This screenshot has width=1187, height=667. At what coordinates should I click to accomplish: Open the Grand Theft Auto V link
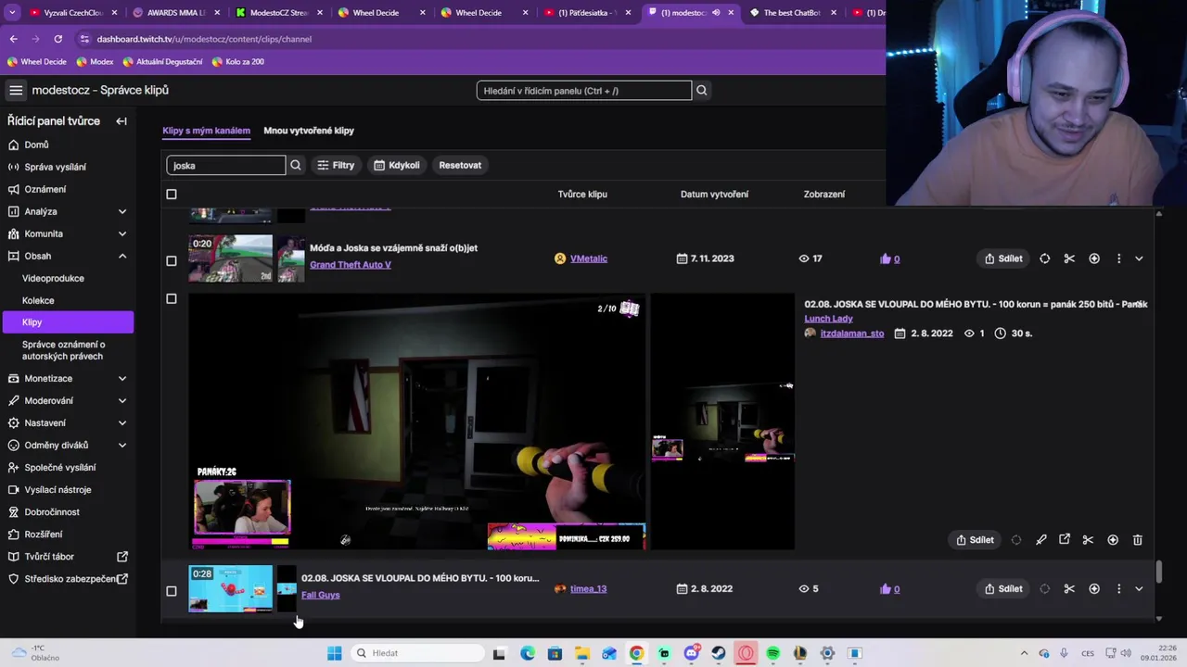coord(350,265)
